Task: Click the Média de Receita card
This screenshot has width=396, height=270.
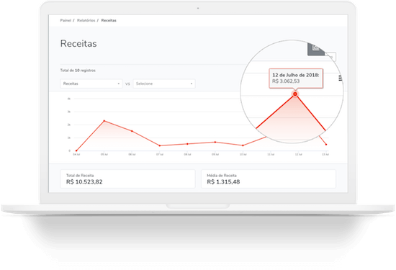Action: 269,179
